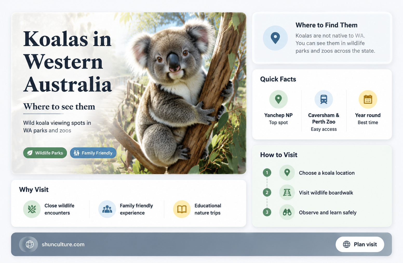Click the Visit wildlife boardwalk step
This screenshot has width=403, height=263.
pos(326,193)
